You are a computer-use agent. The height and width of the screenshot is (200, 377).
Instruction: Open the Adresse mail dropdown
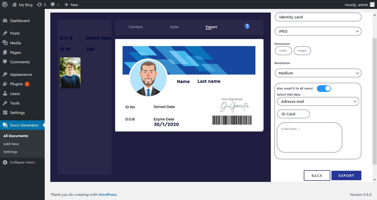[x=318, y=101]
